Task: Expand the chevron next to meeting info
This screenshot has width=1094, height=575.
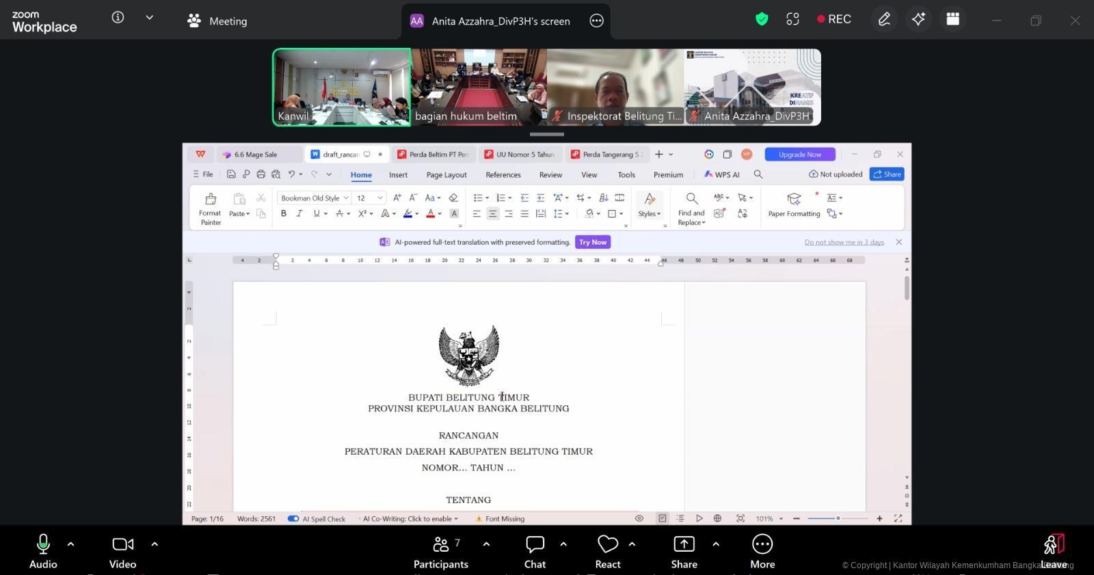Action: point(149,18)
